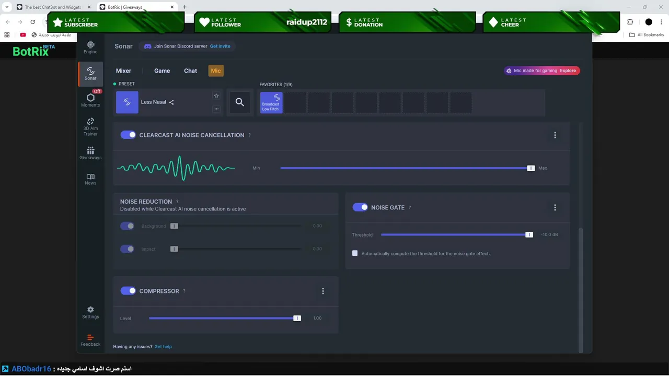Screen dimensions: 669x376
Task: Open browser Extensions puzzle icon
Action: [630, 22]
